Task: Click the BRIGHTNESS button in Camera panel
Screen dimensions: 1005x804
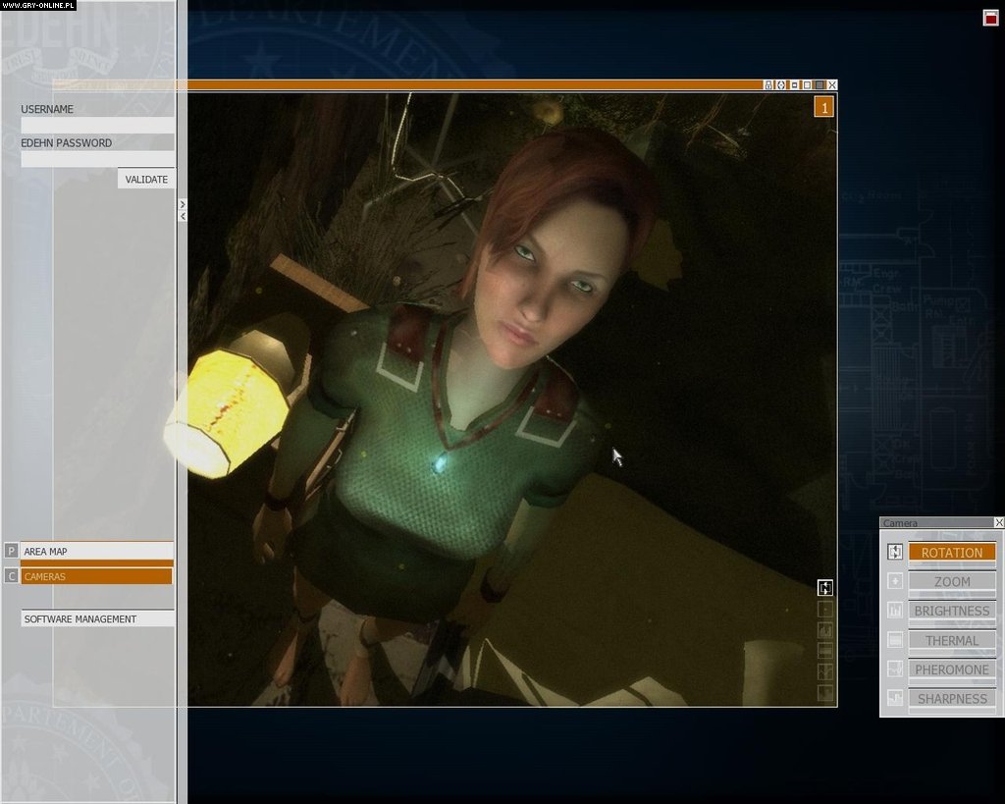Action: [951, 611]
